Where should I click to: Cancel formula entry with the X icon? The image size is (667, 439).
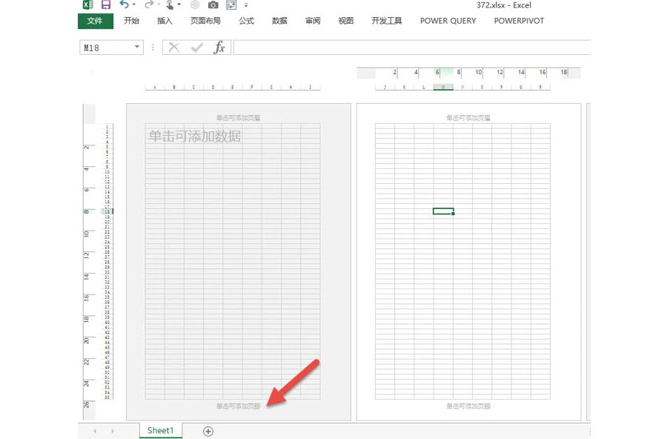(174, 47)
